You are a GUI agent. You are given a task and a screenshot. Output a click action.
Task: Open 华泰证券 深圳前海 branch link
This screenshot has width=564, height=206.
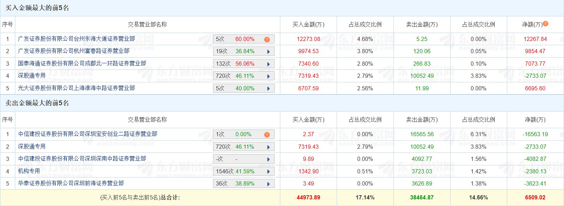[x=71, y=183]
